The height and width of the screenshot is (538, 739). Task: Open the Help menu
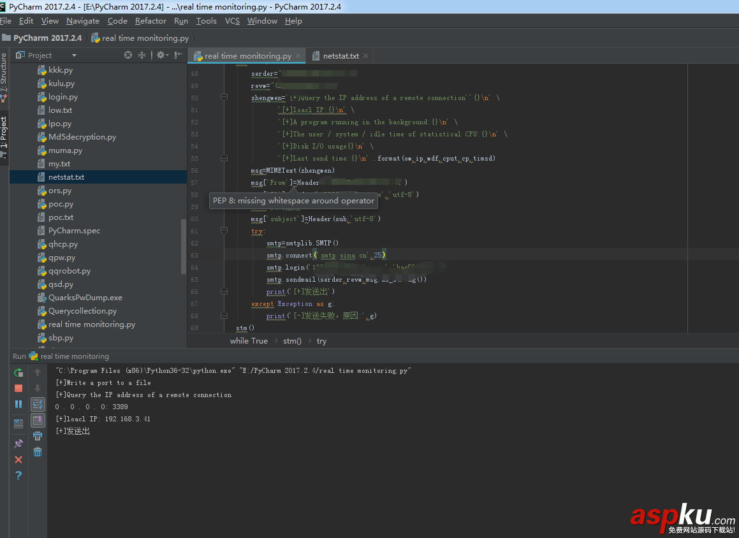pos(293,21)
